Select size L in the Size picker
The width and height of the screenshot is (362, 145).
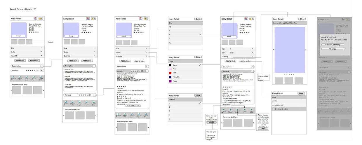click(185, 39)
